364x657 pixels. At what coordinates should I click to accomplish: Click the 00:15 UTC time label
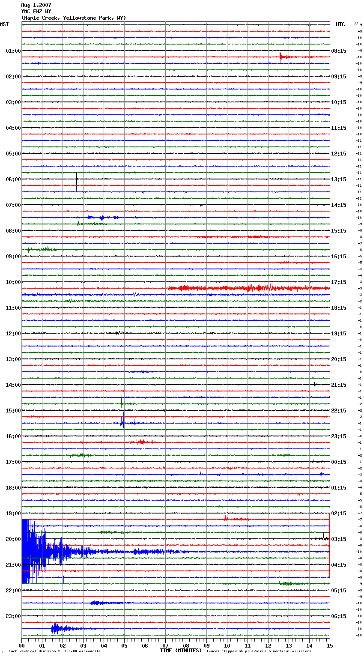tap(339, 462)
